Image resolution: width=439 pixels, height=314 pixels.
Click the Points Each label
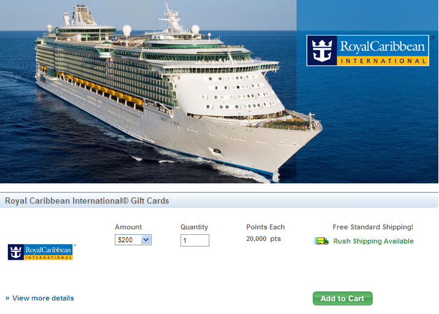click(265, 227)
